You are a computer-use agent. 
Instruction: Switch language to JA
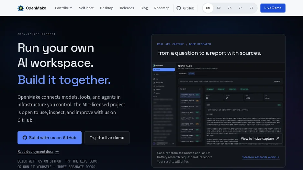click(230, 8)
